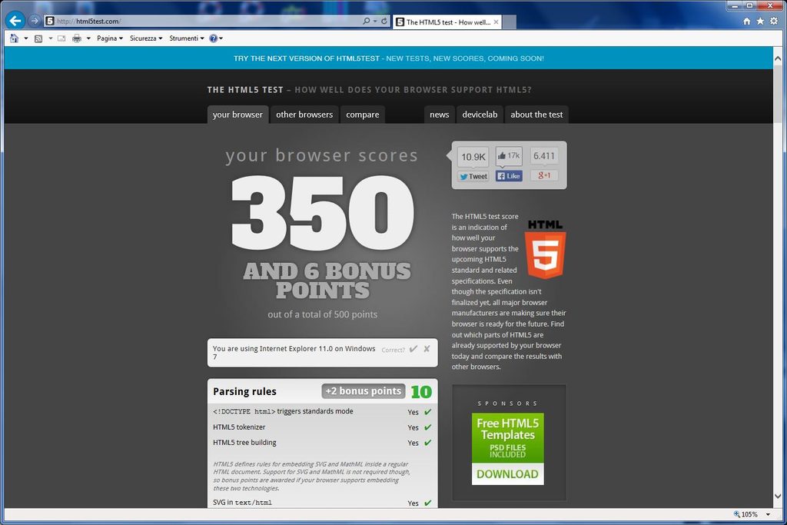Open the blue Help question mark icon
The width and height of the screenshot is (787, 525).
214,38
